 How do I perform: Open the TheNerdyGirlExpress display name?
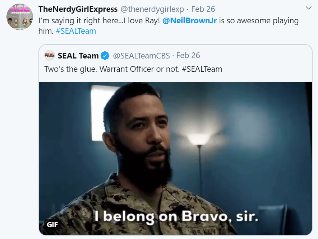[78, 9]
